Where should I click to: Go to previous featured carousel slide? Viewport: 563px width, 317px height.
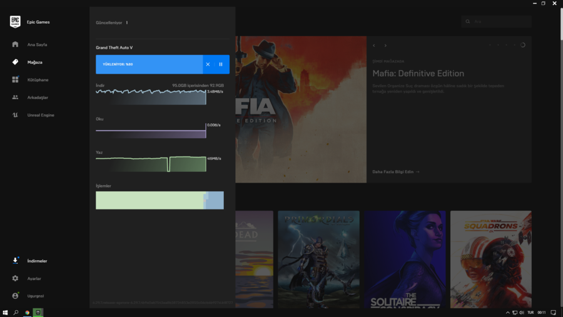click(374, 46)
